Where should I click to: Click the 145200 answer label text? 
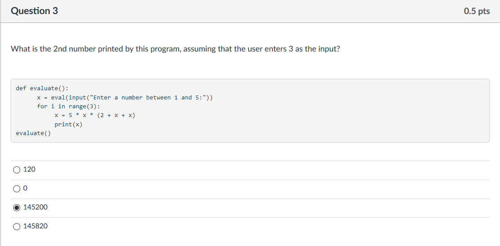click(35, 207)
